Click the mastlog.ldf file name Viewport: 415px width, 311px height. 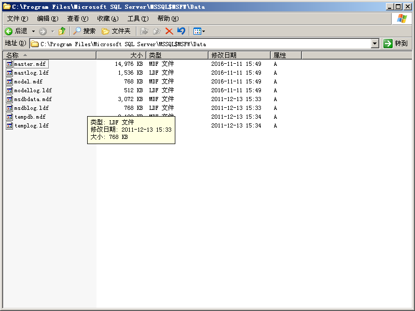point(32,73)
